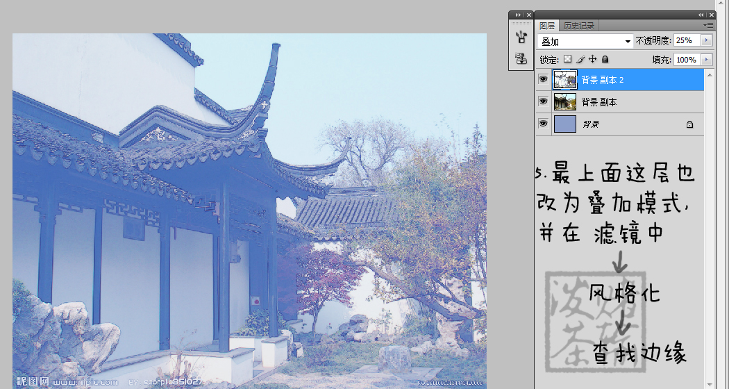Open the blend mode dropdown showing 叠加

[586, 42]
